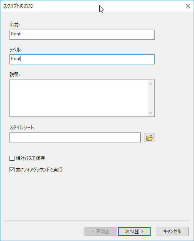Enable the 相対パスで保存 checkbox
This screenshot has height=241, width=194.
12,158
